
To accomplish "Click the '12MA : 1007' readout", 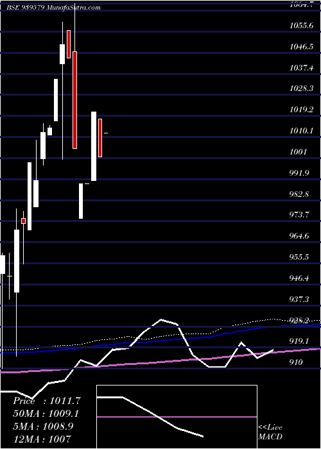I will tap(42, 439).
